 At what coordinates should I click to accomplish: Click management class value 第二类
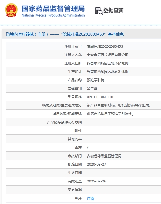(92, 89)
